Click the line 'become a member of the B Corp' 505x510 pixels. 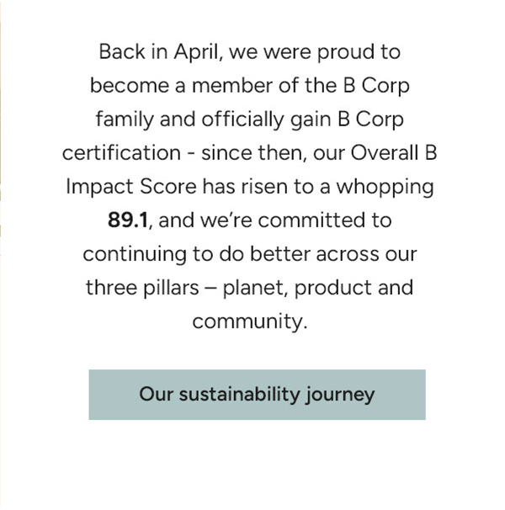[x=250, y=86]
